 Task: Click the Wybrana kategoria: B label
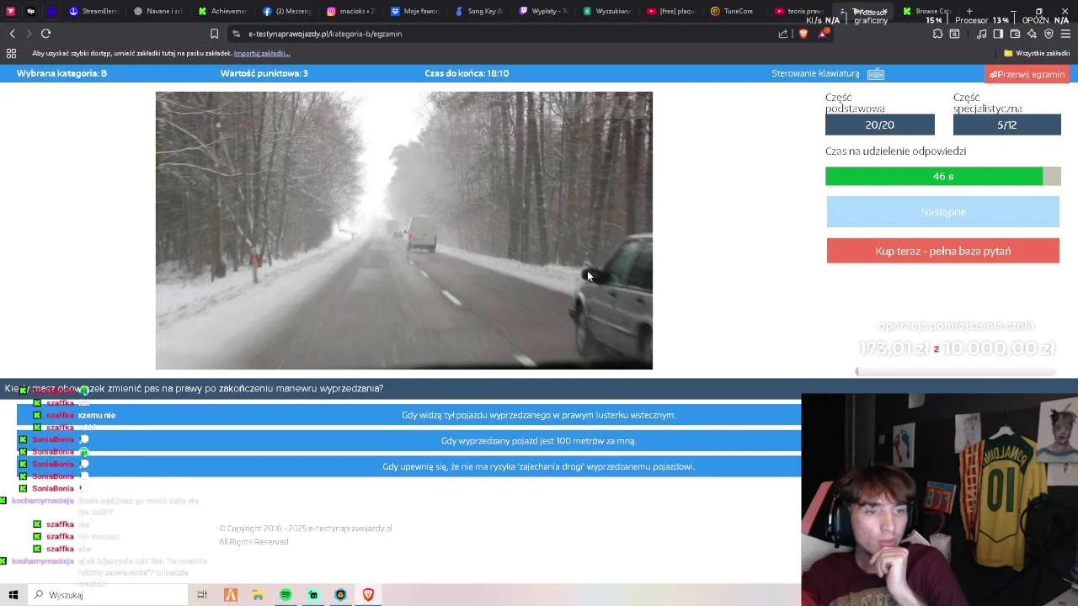coord(61,73)
